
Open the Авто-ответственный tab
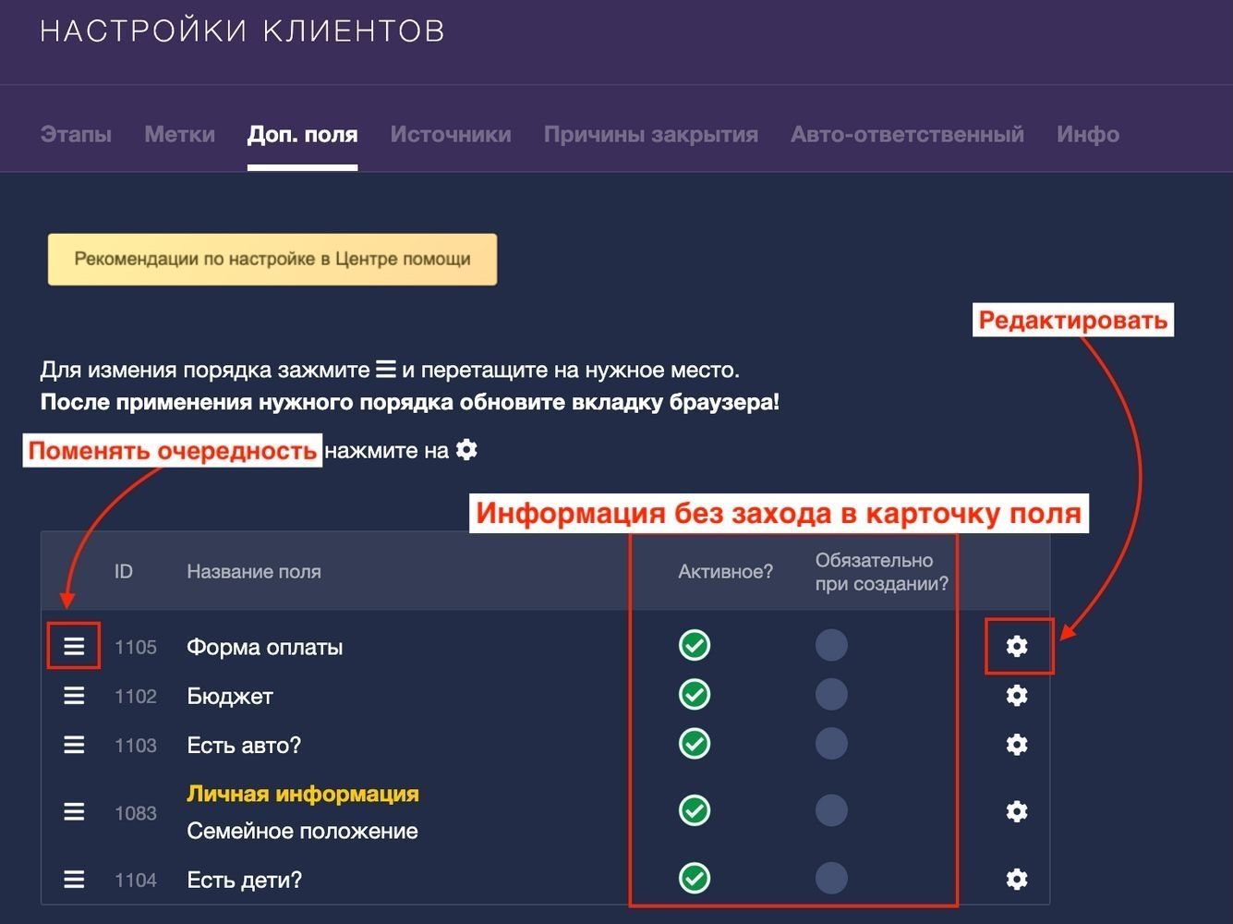coord(907,134)
